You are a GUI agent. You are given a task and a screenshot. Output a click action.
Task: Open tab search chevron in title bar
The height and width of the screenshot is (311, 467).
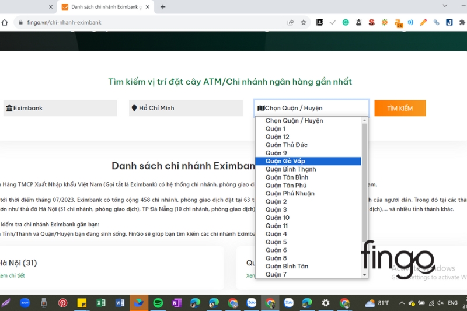[x=445, y=6]
